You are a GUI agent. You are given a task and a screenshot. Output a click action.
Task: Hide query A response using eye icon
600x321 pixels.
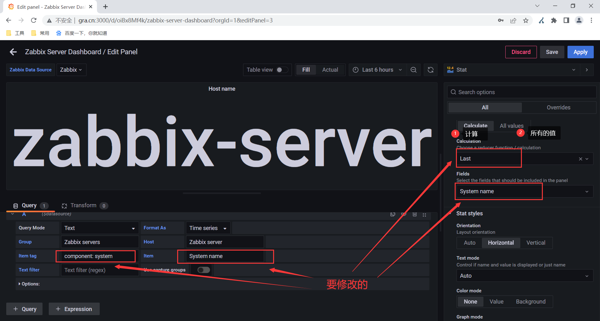point(404,214)
